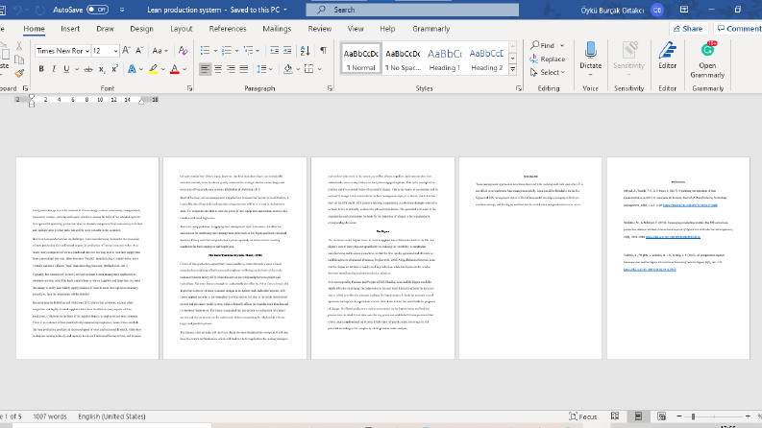The width and height of the screenshot is (762, 428).
Task: Toggle Show paragraph marks pilcrow
Action: tap(323, 51)
